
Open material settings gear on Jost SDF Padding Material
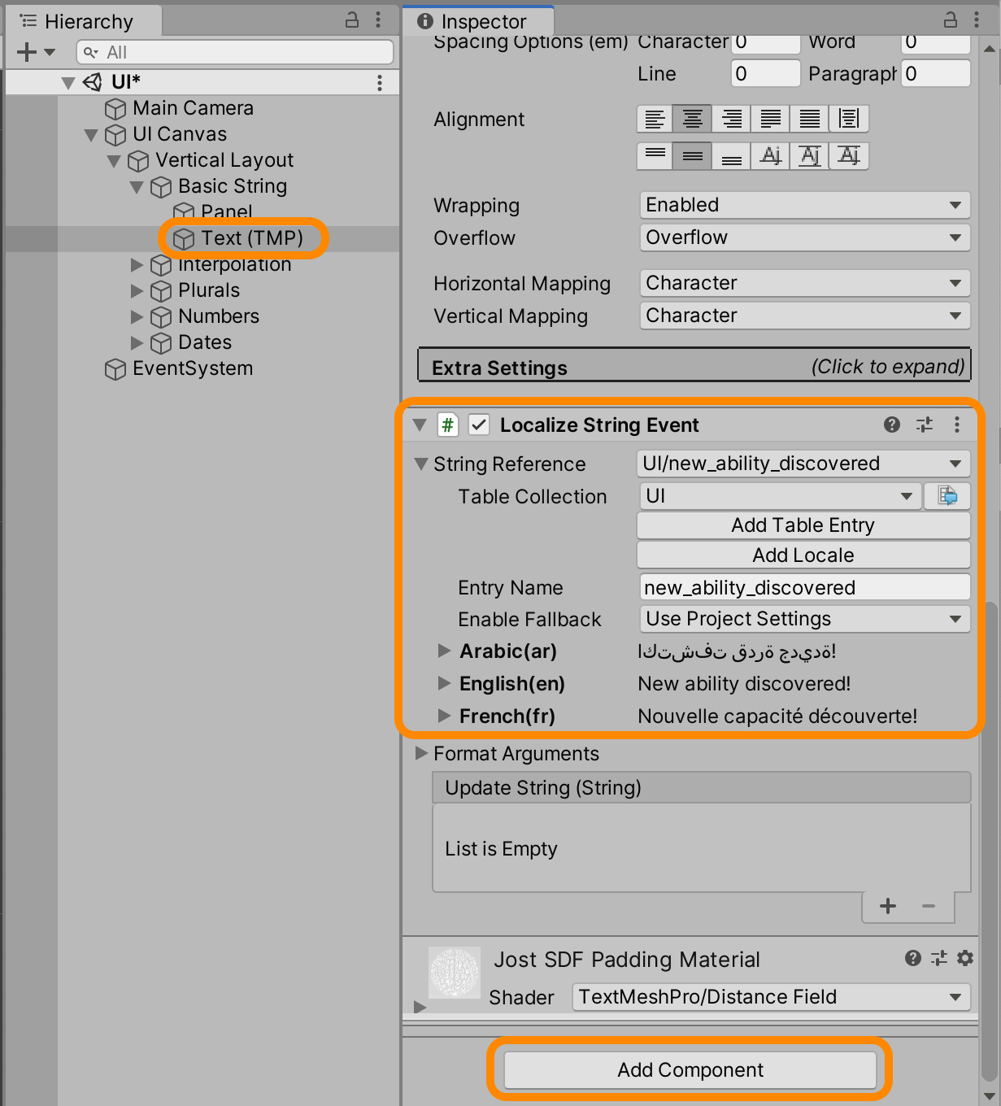(964, 959)
